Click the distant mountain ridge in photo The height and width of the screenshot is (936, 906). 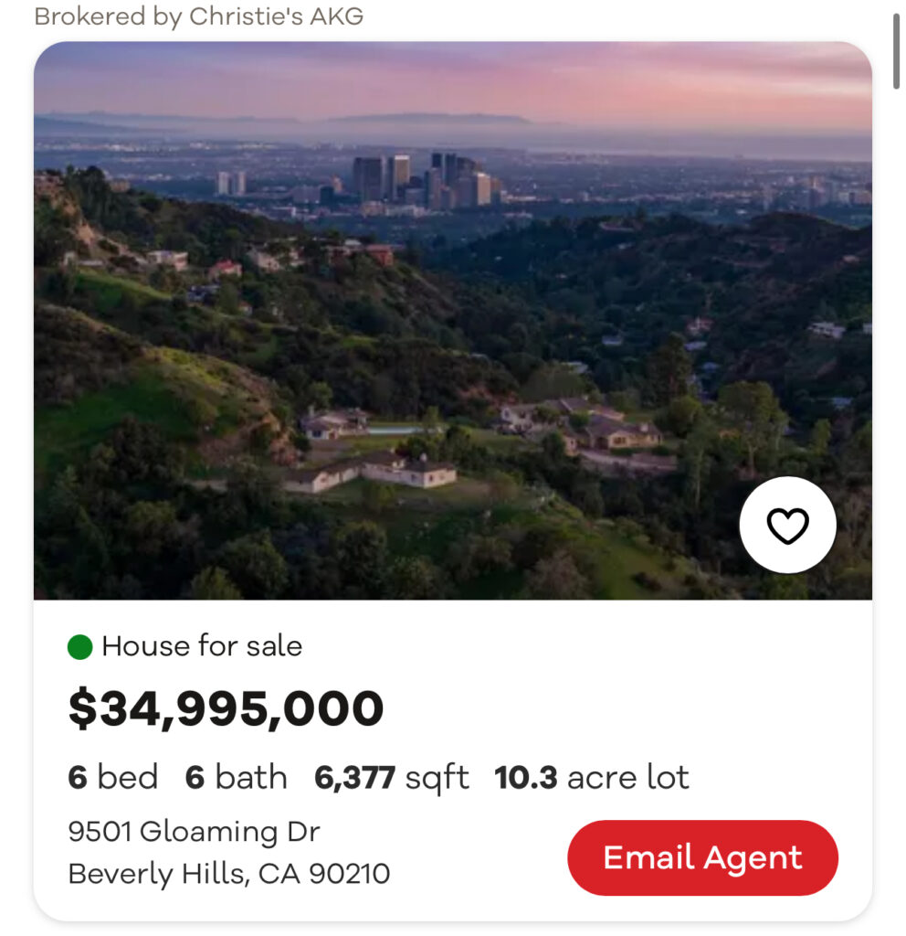429,121
